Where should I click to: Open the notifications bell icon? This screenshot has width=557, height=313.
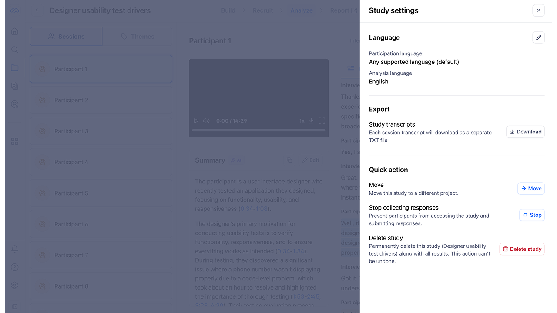15,249
